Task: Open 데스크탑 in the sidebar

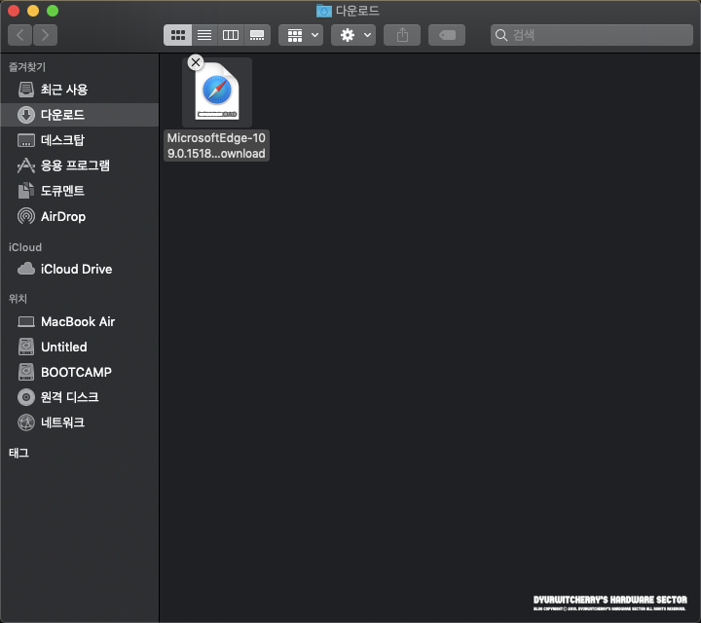Action: coord(80,140)
